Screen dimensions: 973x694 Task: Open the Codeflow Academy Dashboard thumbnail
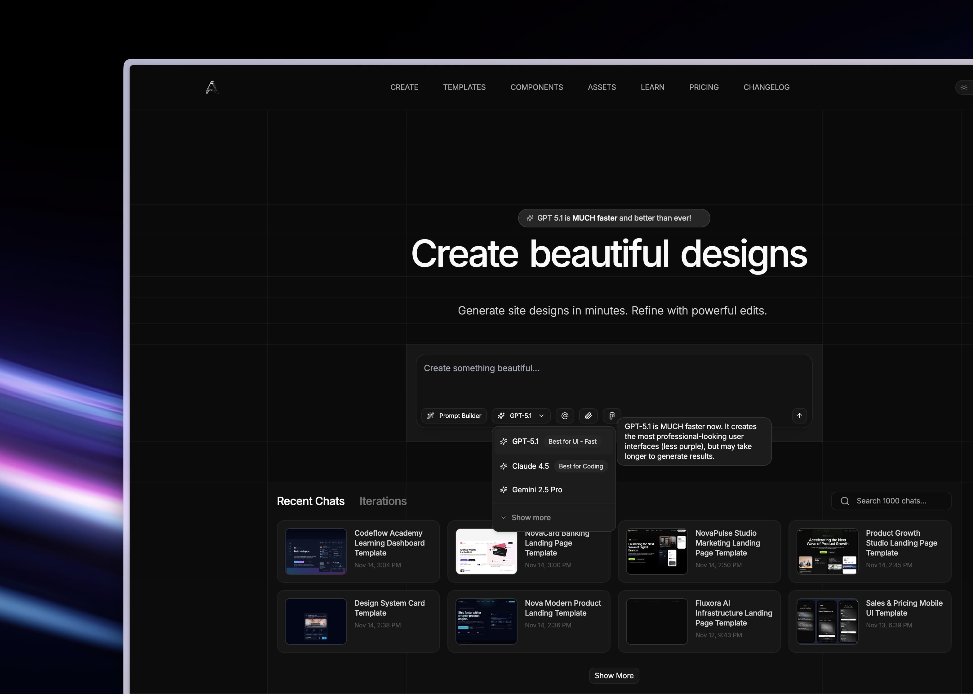[316, 551]
